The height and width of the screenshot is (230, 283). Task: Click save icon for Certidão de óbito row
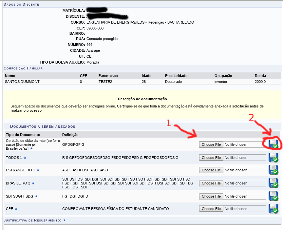point(273,144)
